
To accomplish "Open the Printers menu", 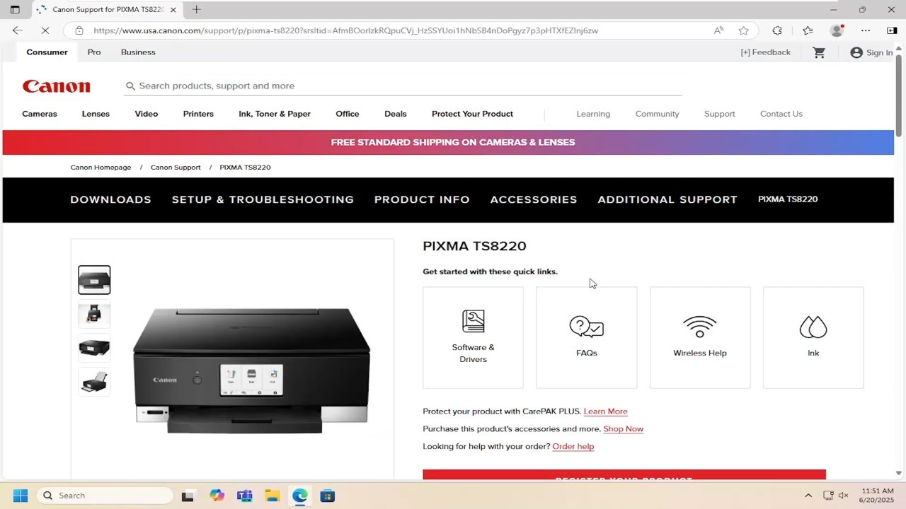I will [x=198, y=114].
